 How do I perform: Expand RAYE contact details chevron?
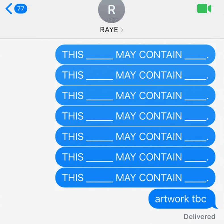(x=122, y=30)
